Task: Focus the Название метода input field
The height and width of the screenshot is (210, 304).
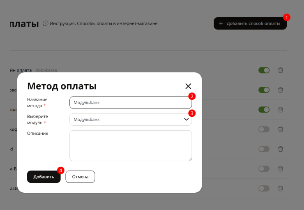Action: [x=131, y=103]
